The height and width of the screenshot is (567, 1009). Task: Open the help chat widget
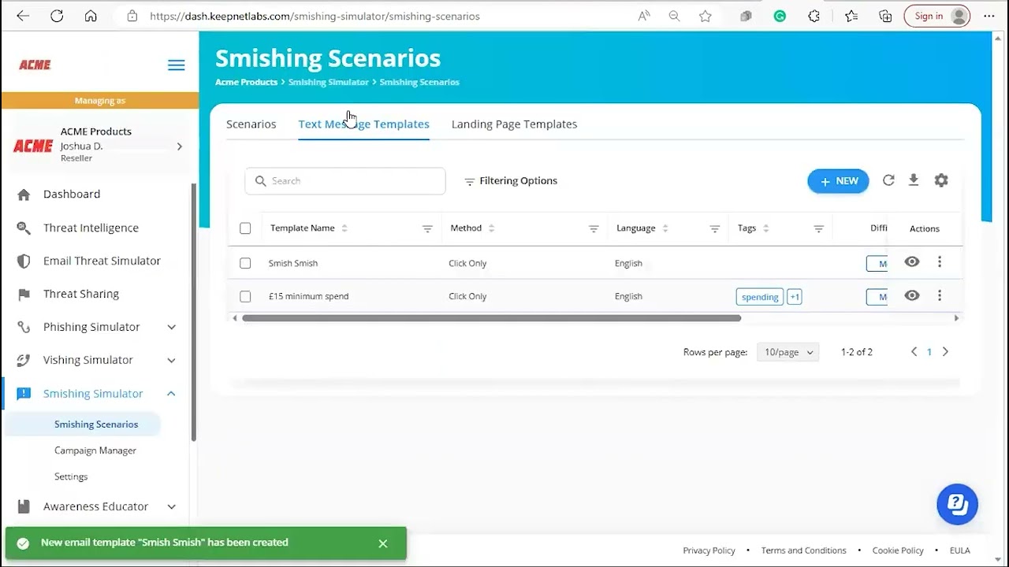957,504
